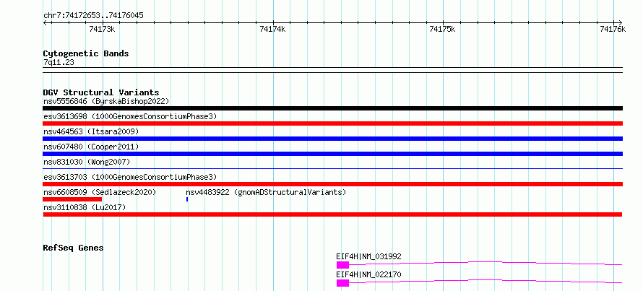Click the short nsv6608509 Sedlazeck2020 red bar
The image size is (643, 291).
pyautogui.click(x=72, y=199)
